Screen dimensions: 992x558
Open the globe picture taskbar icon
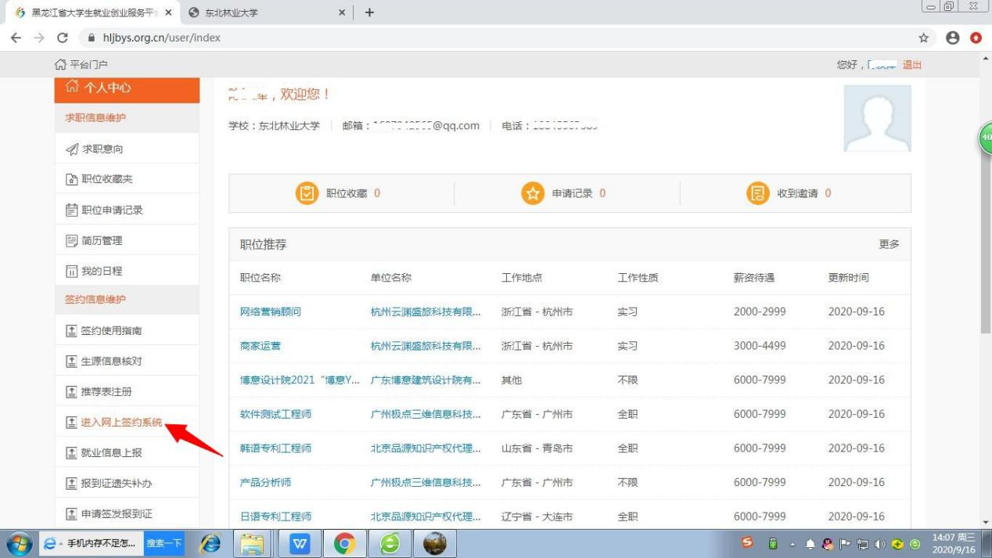tap(435, 543)
